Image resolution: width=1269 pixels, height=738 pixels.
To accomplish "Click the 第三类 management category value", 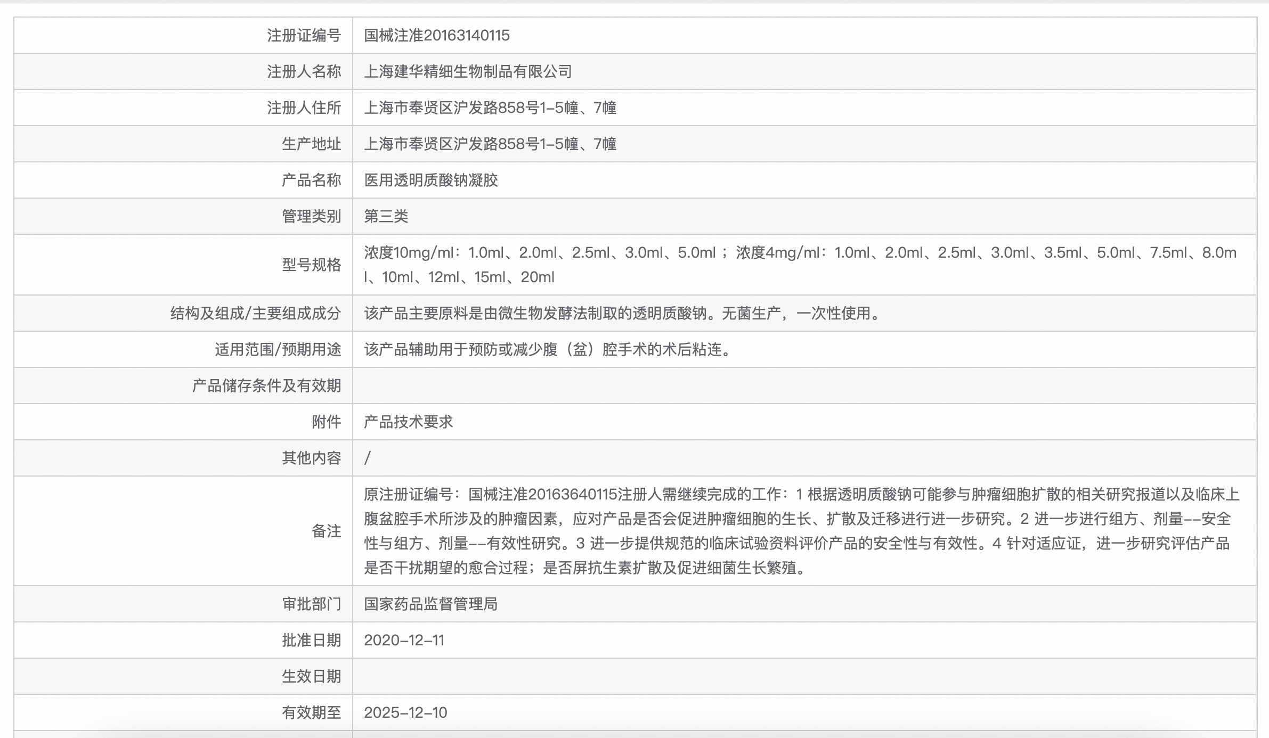I will (x=384, y=215).
